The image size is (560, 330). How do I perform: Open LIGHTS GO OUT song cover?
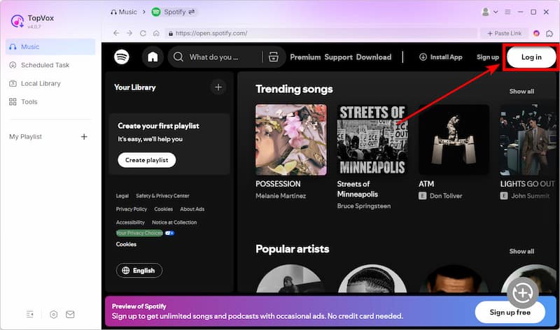pyautogui.click(x=528, y=140)
